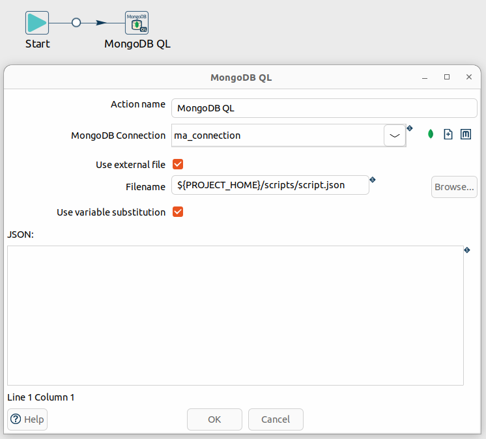This screenshot has height=439, width=486.
Task: Click the Start label under the workflow icon
Action: tap(38, 44)
